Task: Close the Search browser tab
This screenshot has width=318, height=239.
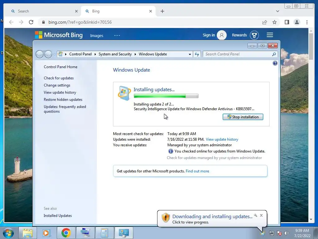Action: (76, 11)
